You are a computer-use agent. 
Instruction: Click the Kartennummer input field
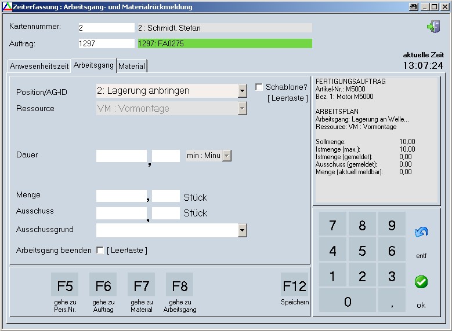point(106,28)
